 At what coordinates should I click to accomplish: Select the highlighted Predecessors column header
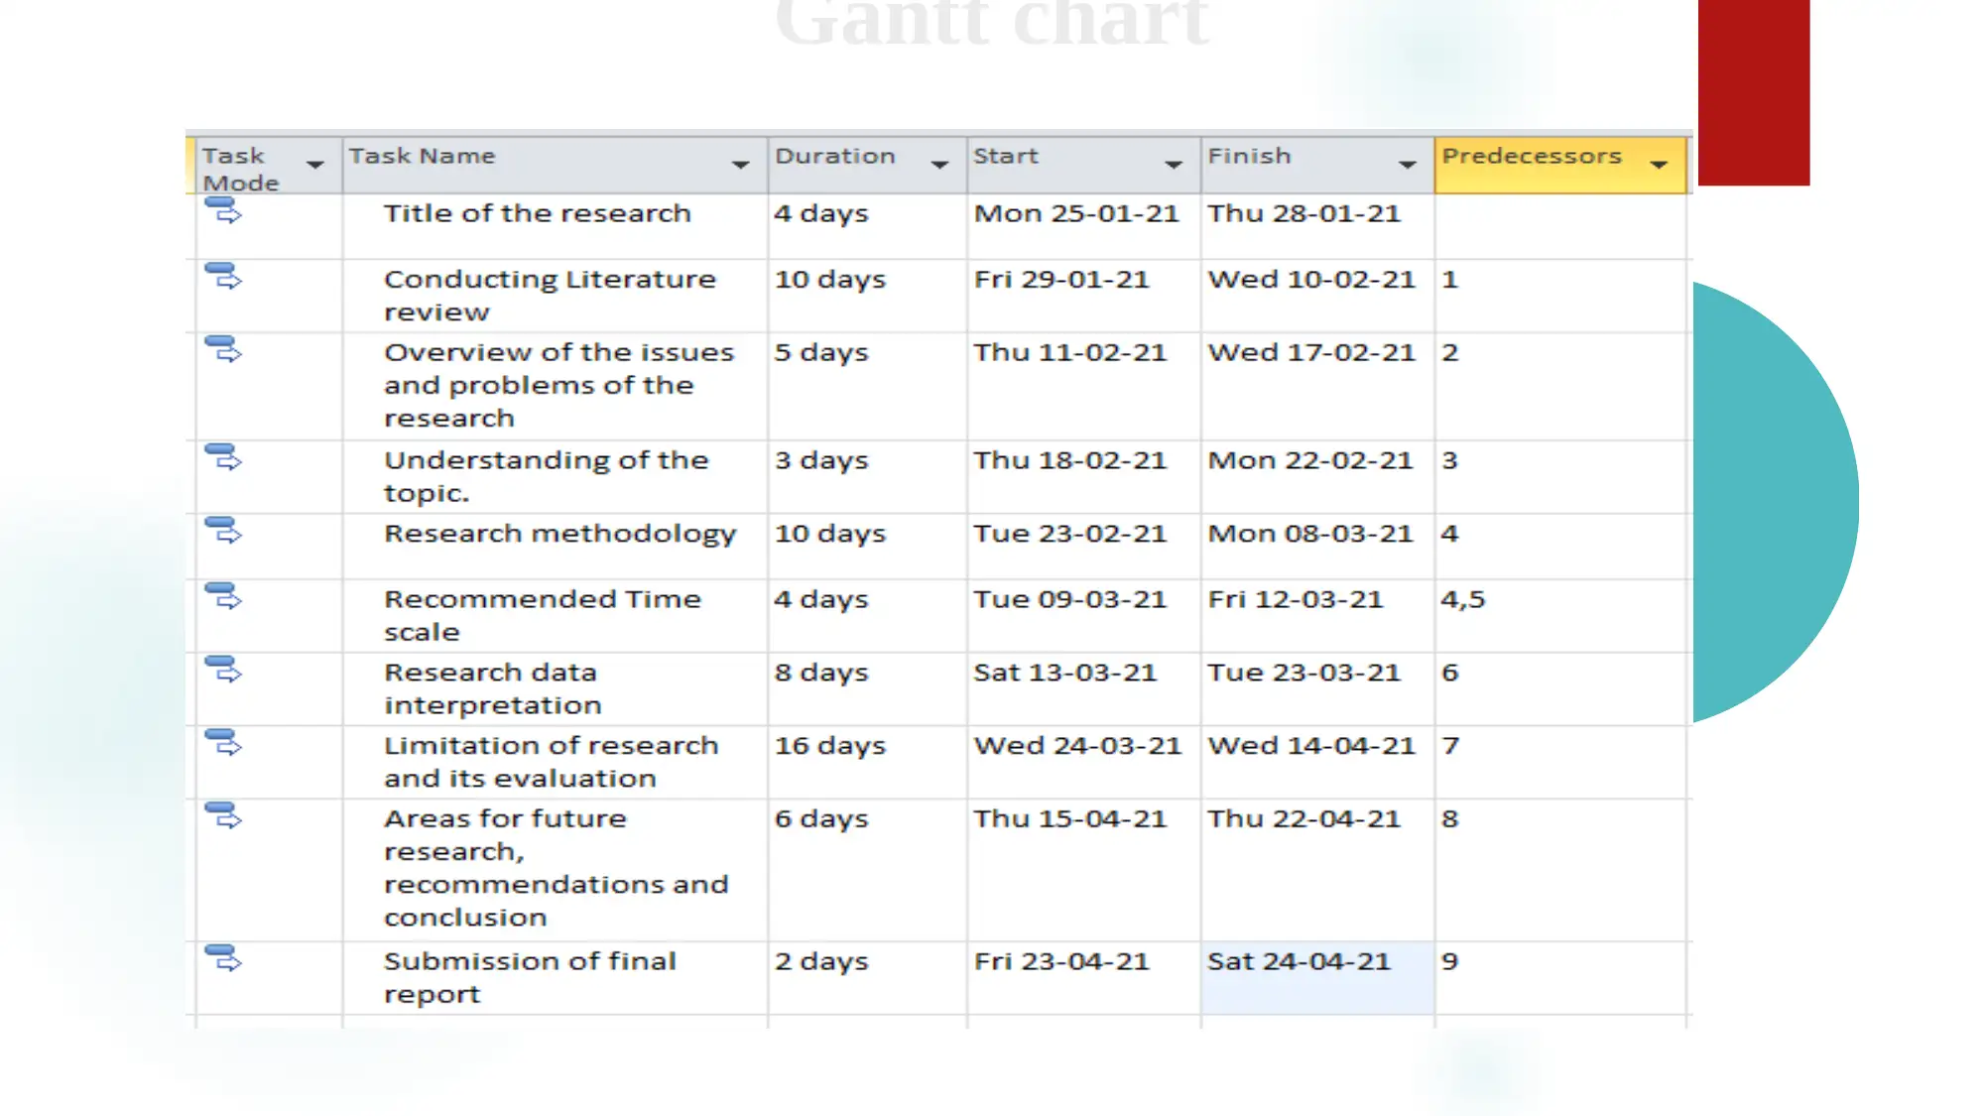[1560, 165]
